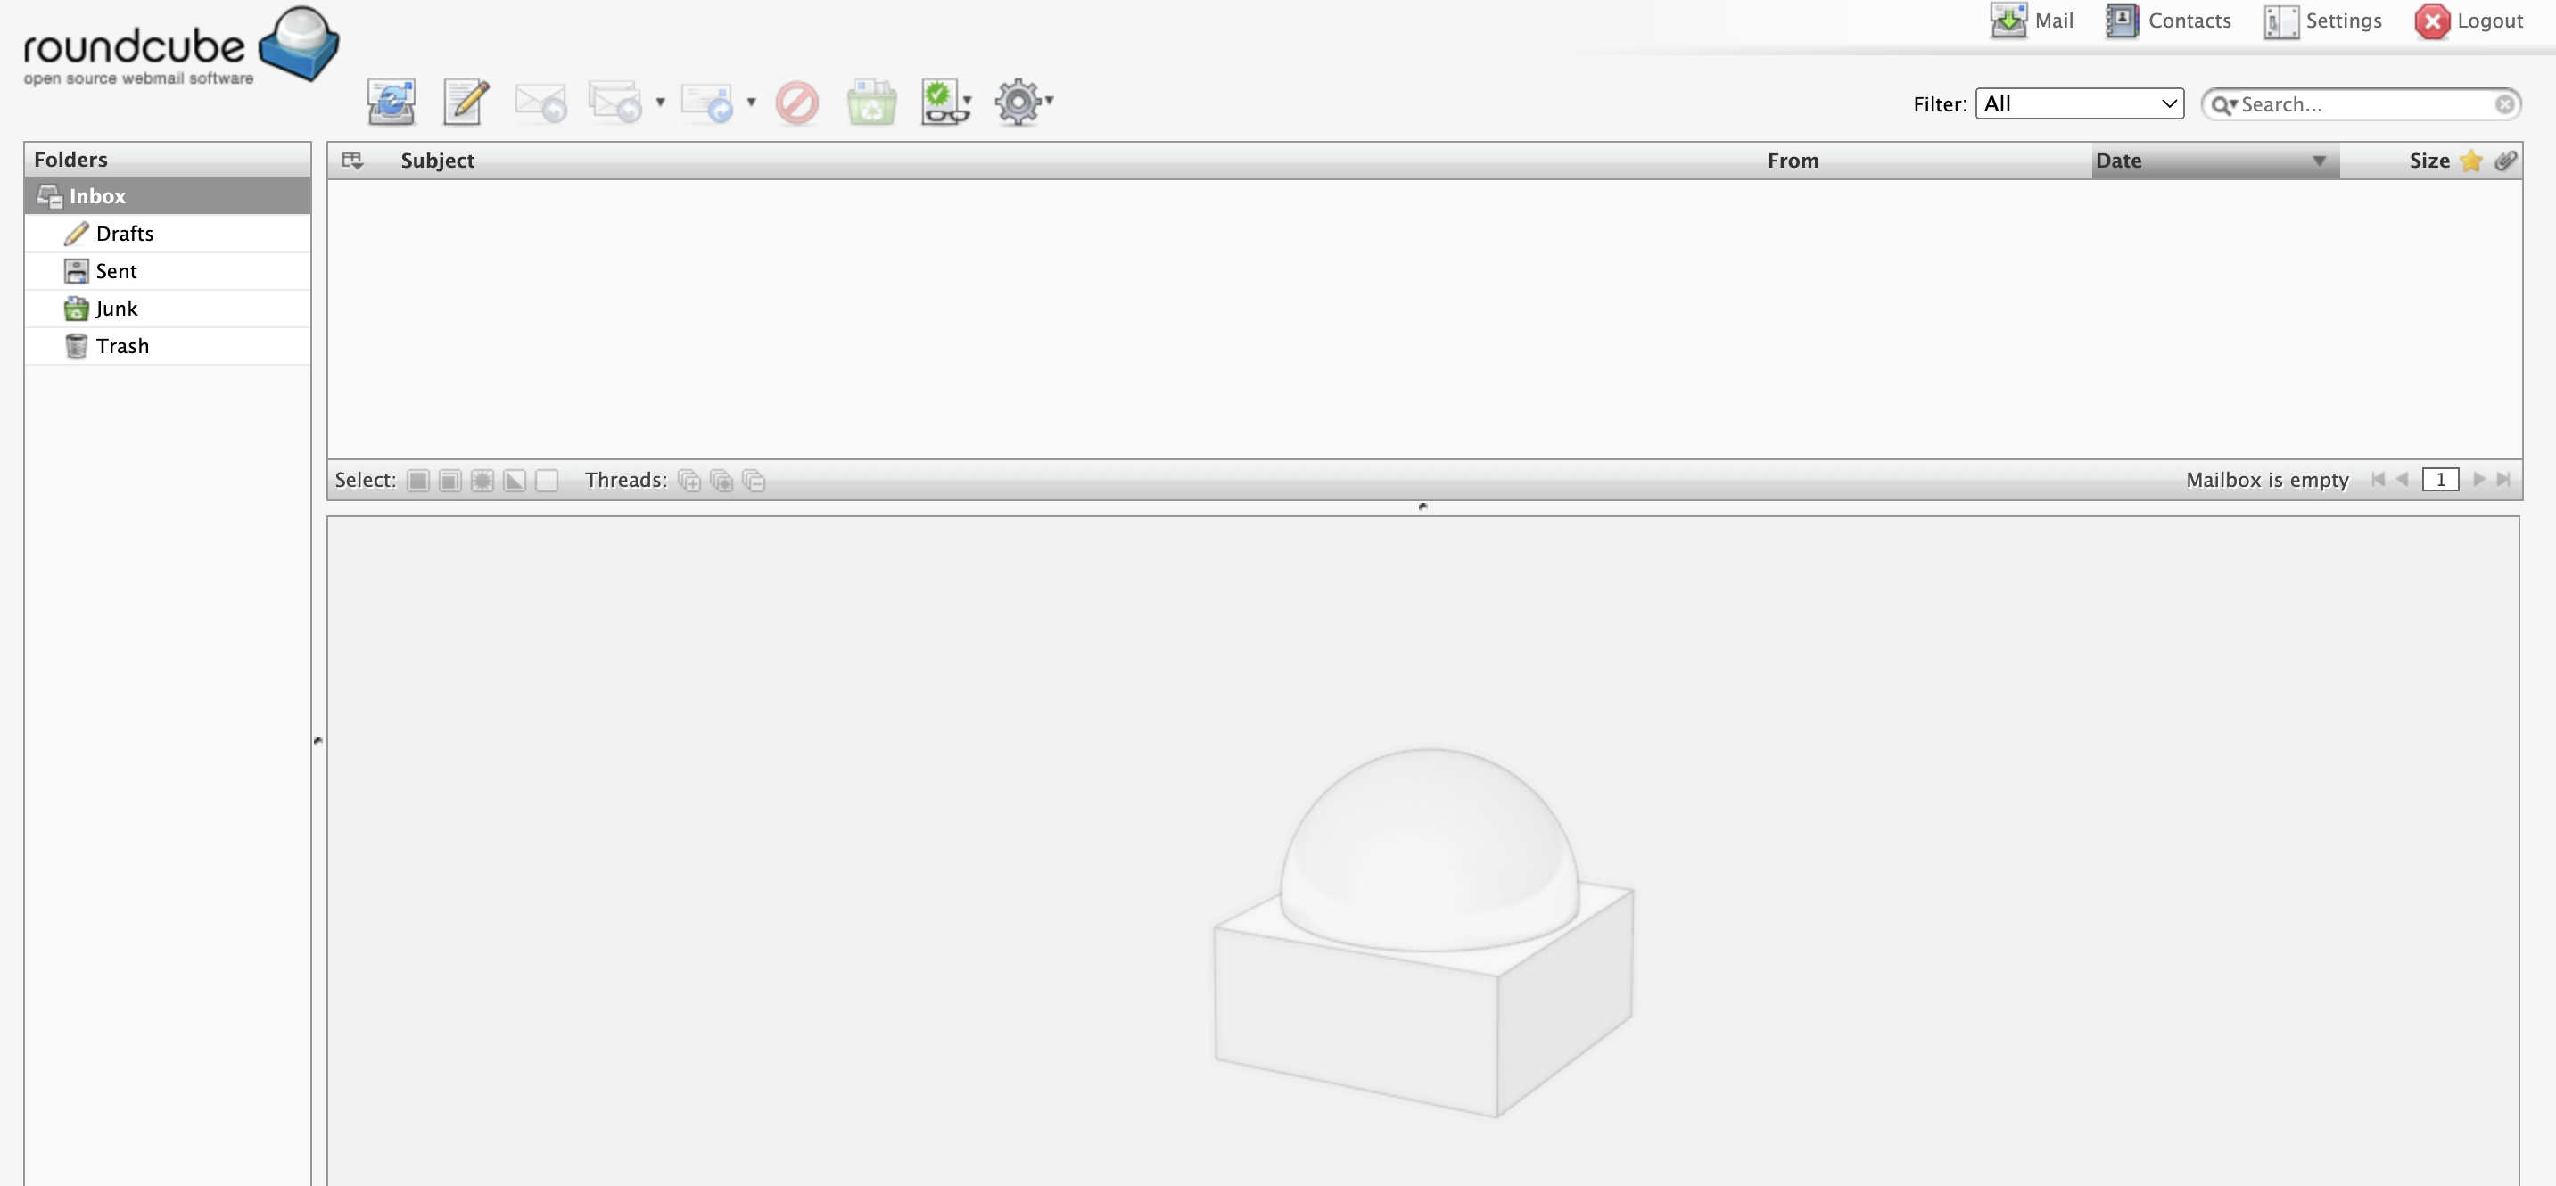Open the Filter dropdown showing All
2556x1186 pixels.
click(2079, 103)
